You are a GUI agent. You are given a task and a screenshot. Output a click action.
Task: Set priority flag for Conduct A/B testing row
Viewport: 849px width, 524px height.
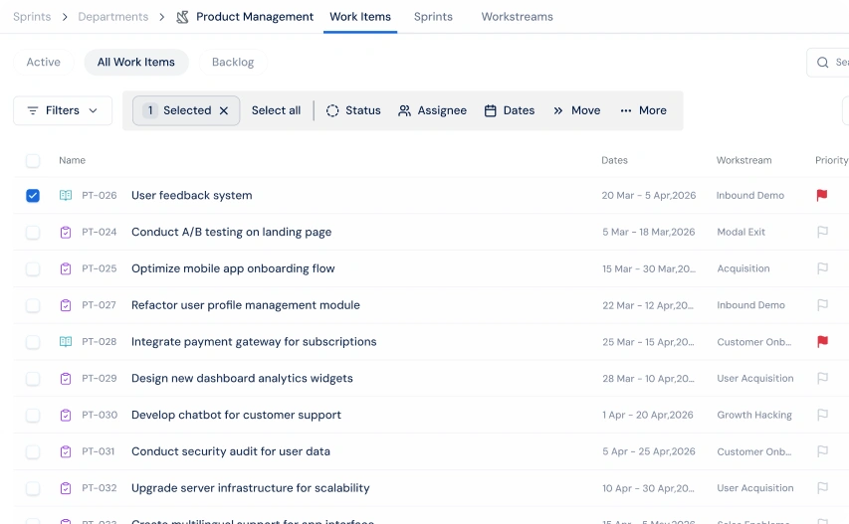point(822,232)
